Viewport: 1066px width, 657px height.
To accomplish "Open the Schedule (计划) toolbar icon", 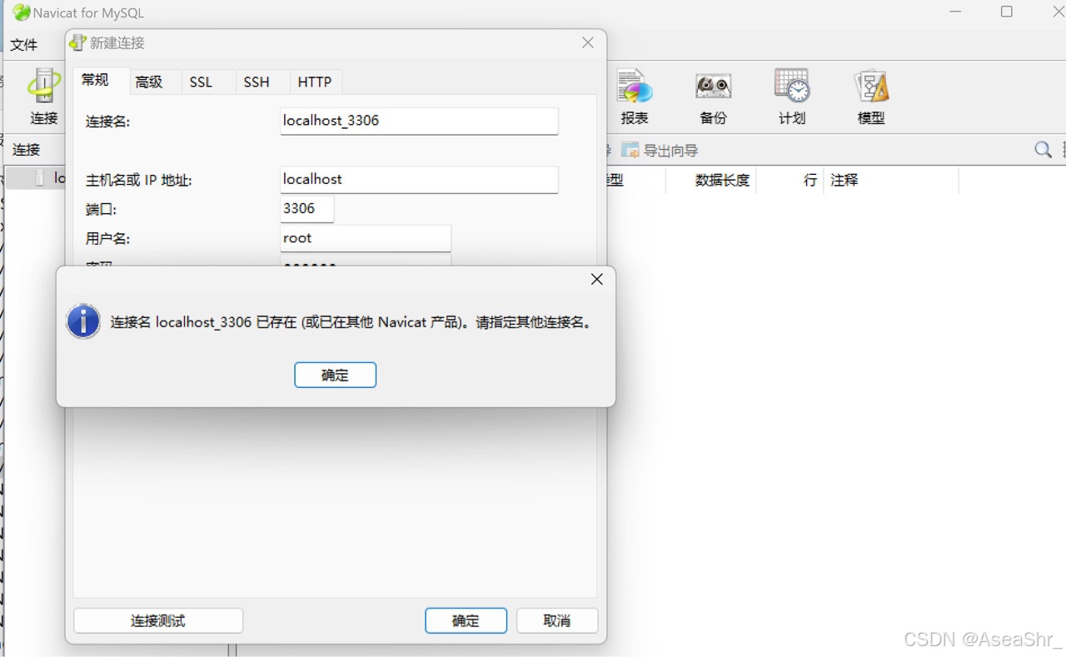I will 792,96.
